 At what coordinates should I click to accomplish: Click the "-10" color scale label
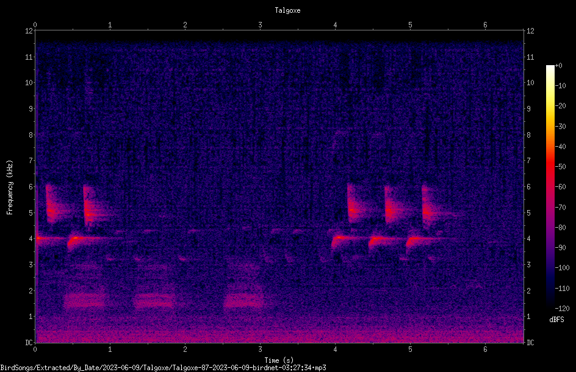pos(560,86)
